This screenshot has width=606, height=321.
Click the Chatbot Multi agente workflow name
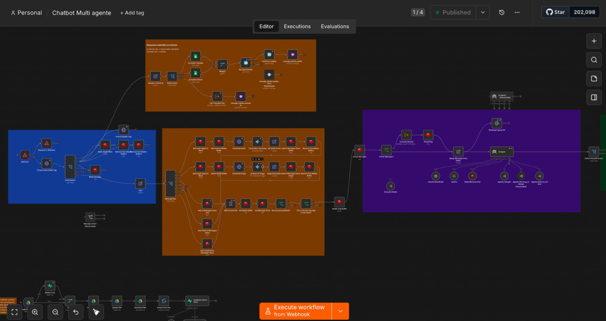pyautogui.click(x=82, y=13)
